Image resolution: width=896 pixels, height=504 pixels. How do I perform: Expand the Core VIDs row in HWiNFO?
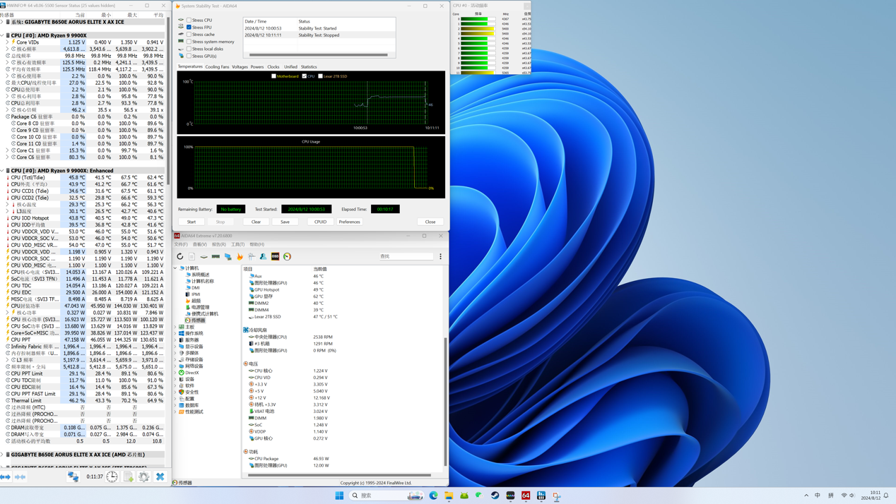click(8, 42)
